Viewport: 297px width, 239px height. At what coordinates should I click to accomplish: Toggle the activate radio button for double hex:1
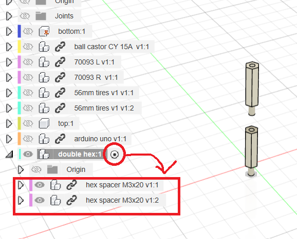click(115, 155)
